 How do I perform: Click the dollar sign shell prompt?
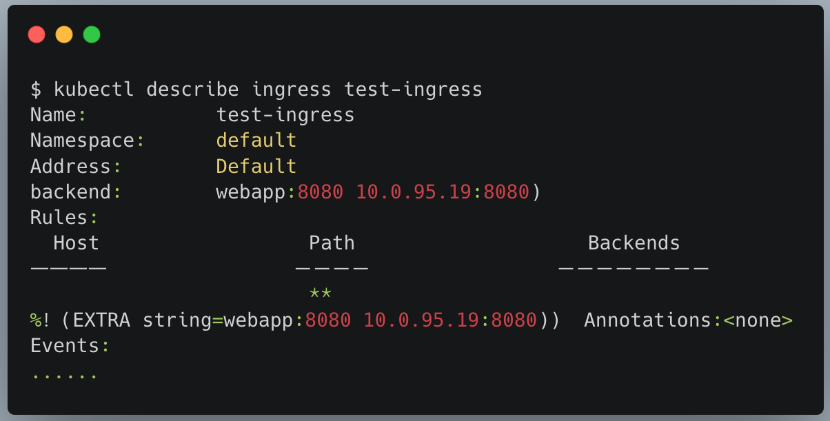pos(36,90)
